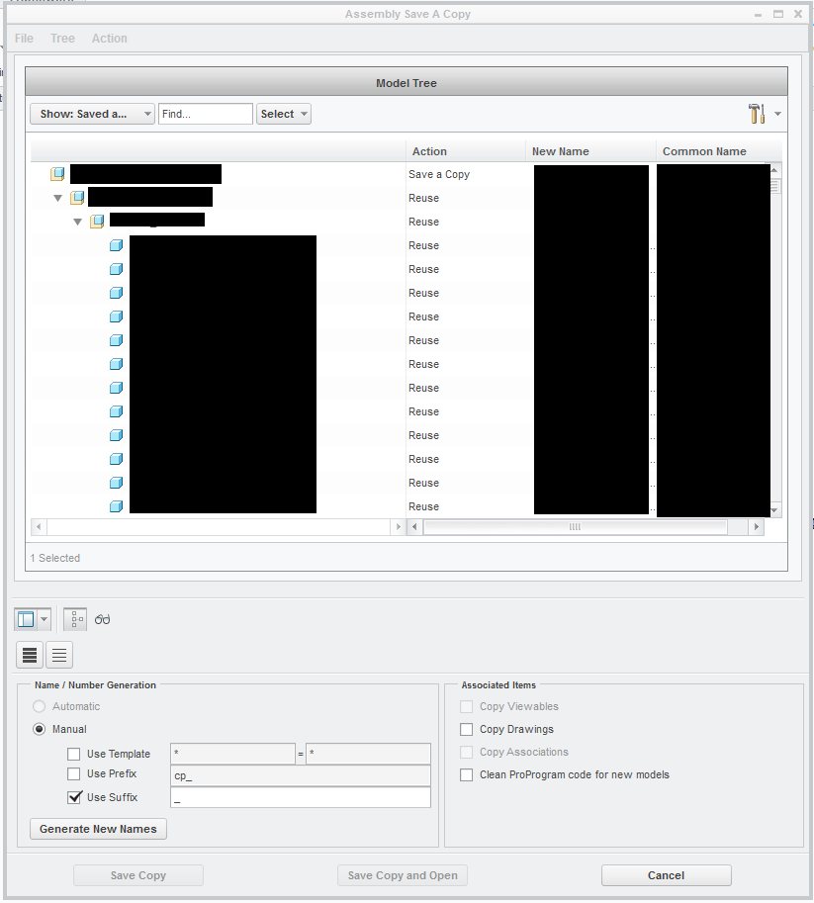The width and height of the screenshot is (814, 903).
Task: Select the thin row display style icon
Action: tap(58, 655)
